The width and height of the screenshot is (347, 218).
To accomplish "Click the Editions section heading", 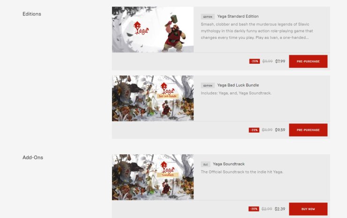I will 32,14.
